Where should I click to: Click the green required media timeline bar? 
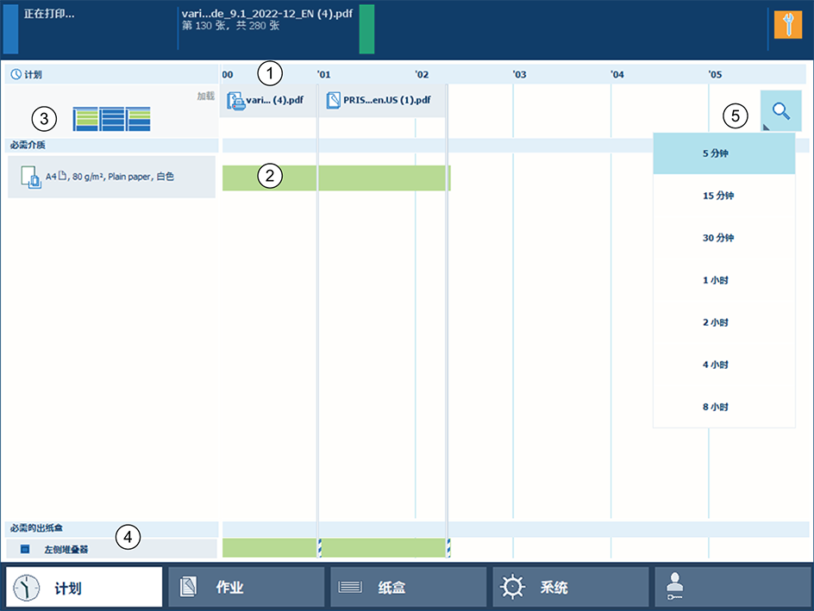point(336,178)
